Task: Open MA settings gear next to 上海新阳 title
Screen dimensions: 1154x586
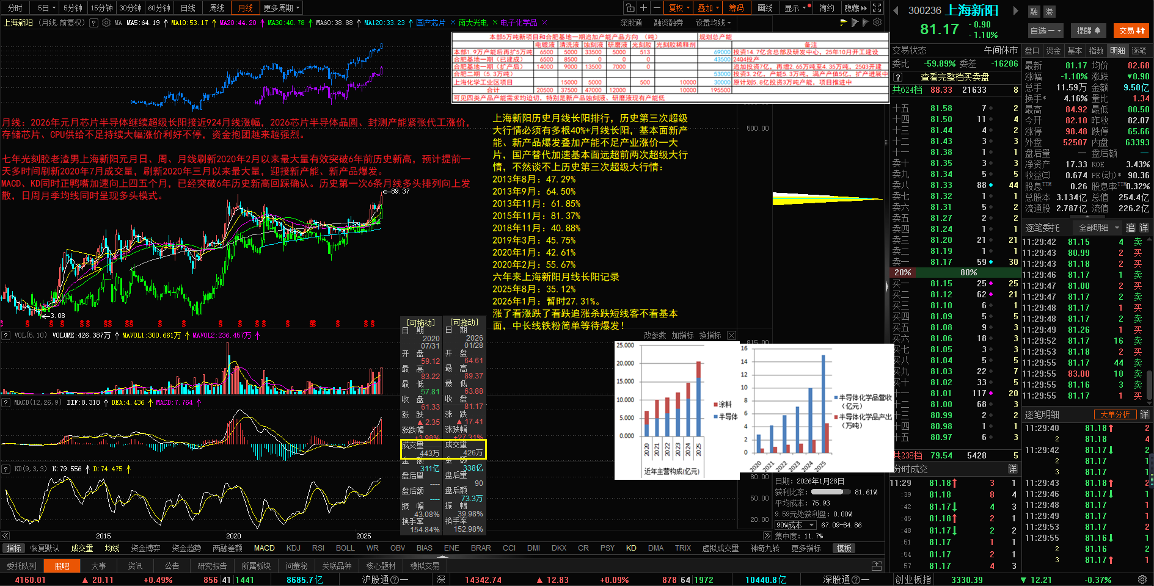Action: (x=106, y=23)
